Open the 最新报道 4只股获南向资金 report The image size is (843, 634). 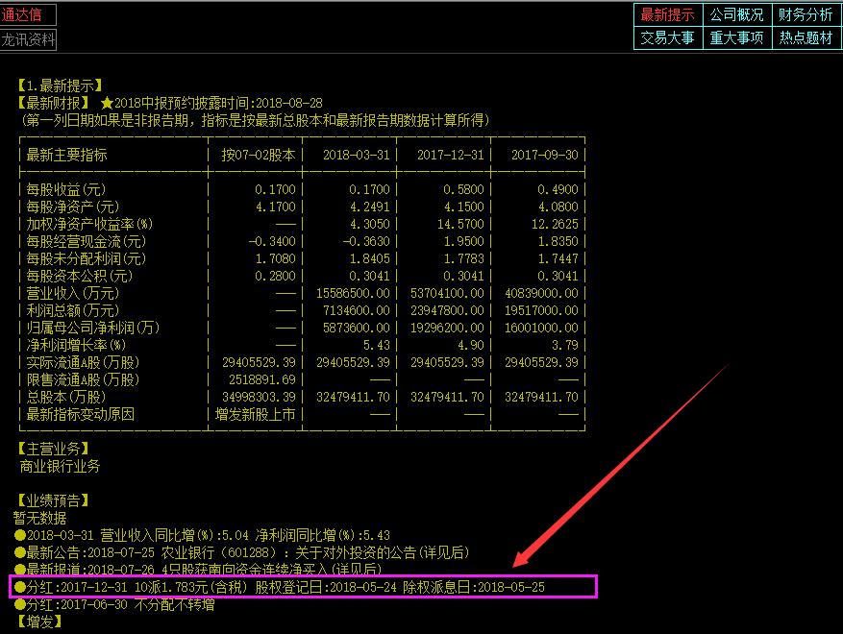click(x=198, y=569)
